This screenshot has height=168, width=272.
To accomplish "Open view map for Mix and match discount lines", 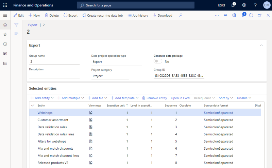I will (x=91, y=156).
